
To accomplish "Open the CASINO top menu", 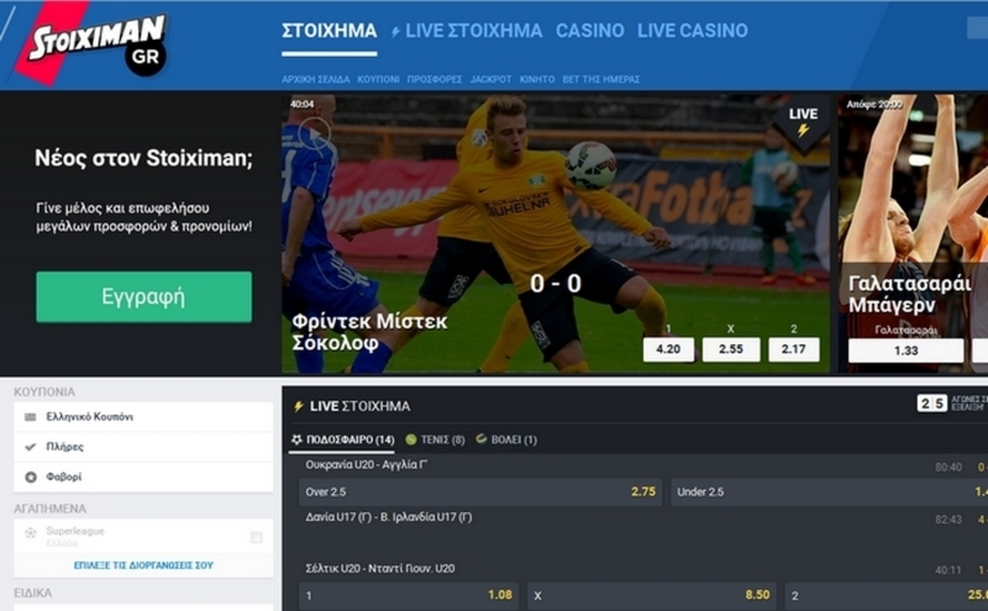I will click(590, 31).
